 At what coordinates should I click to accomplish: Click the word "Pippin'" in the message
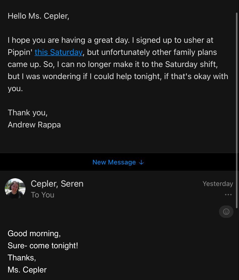pyautogui.click(x=20, y=52)
